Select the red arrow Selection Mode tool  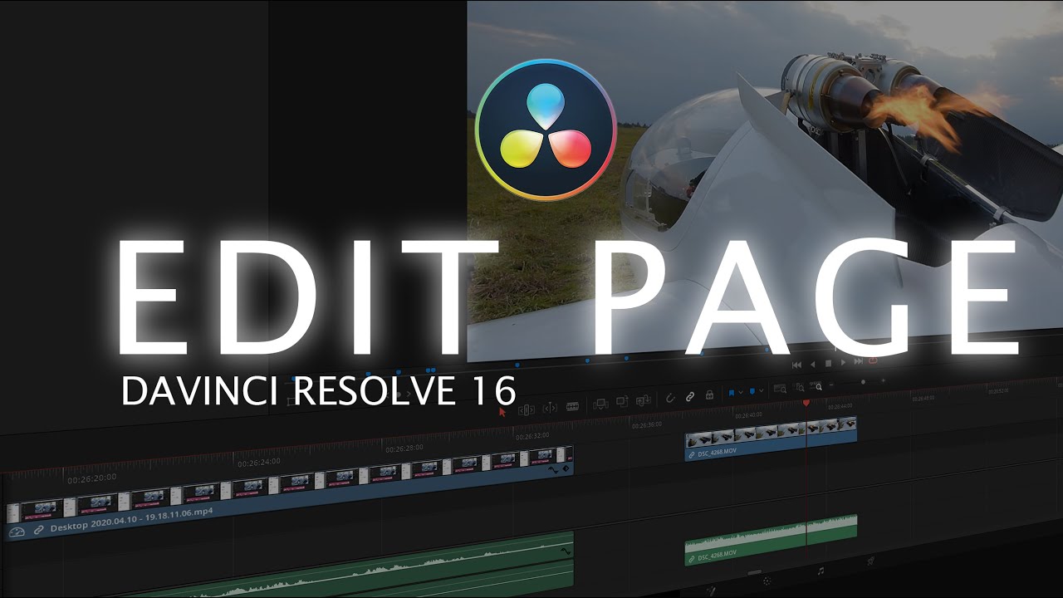(502, 412)
